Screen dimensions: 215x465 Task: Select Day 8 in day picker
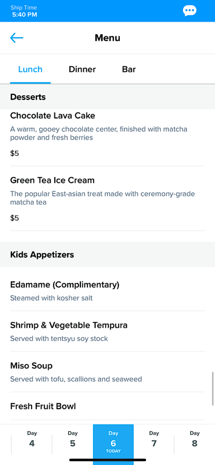(x=195, y=440)
